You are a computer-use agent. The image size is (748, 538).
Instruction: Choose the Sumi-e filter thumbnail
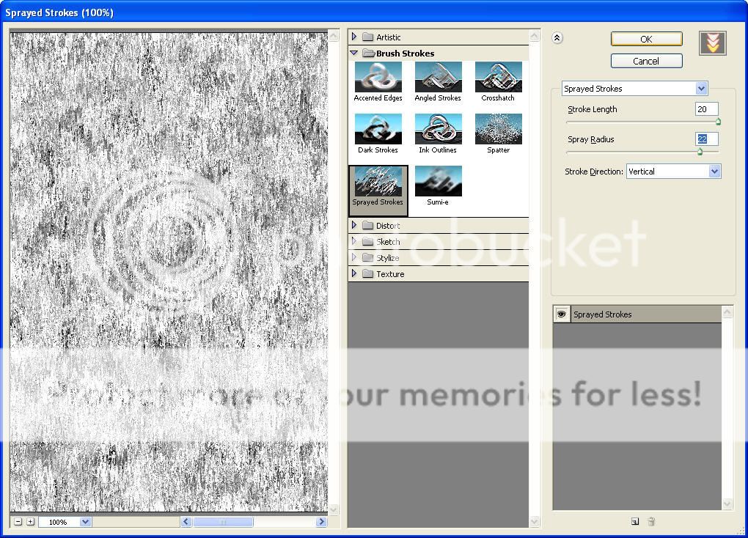tap(438, 181)
